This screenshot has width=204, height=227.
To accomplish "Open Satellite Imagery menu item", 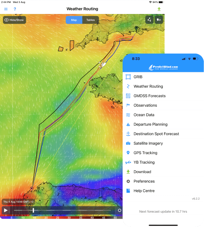I will tap(163, 143).
